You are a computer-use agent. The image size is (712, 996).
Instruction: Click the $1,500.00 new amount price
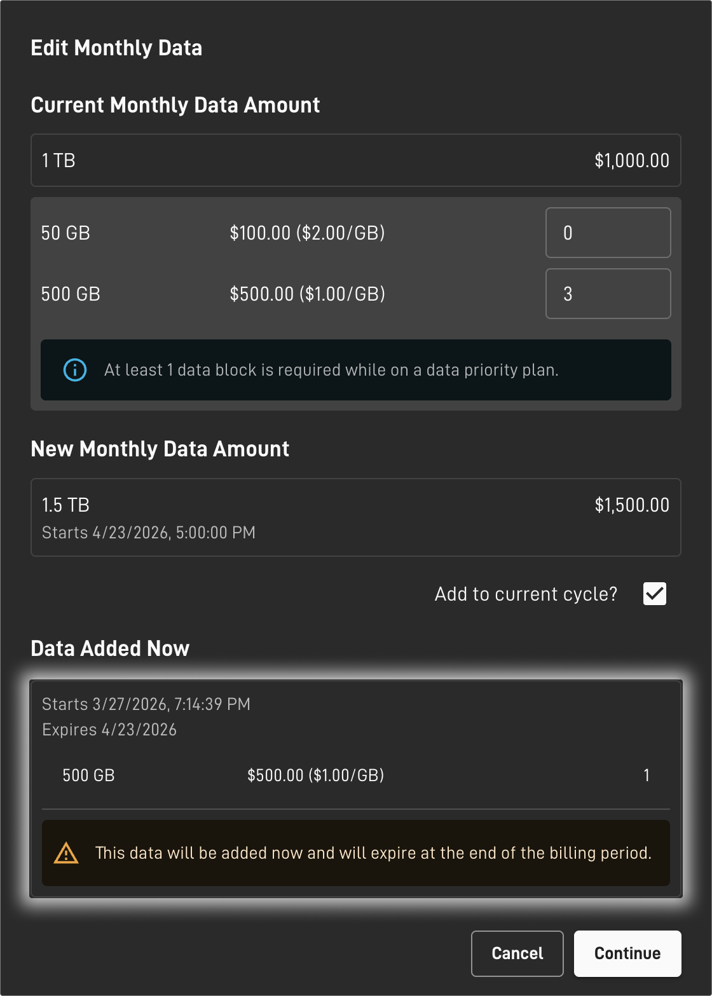click(x=632, y=505)
